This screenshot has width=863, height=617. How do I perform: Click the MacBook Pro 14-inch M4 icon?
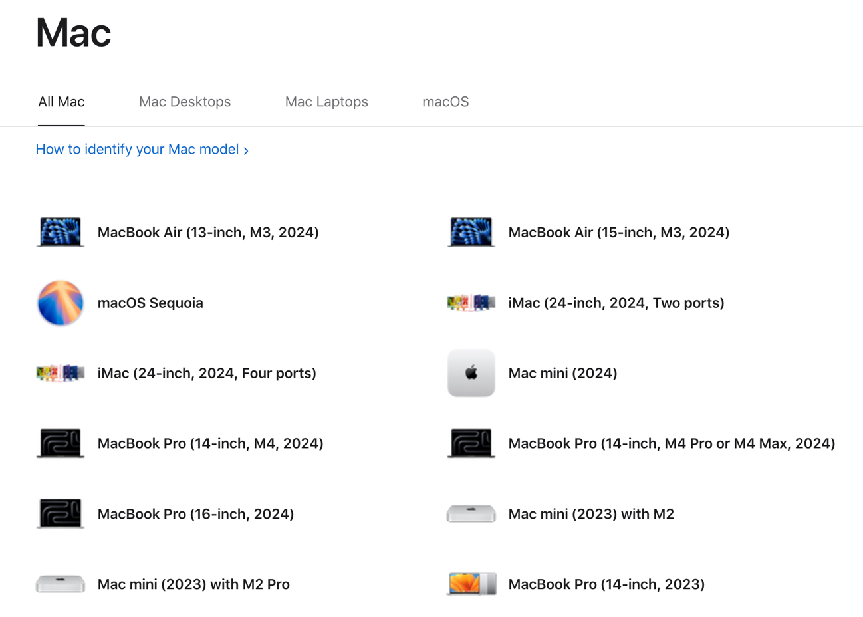point(61,443)
